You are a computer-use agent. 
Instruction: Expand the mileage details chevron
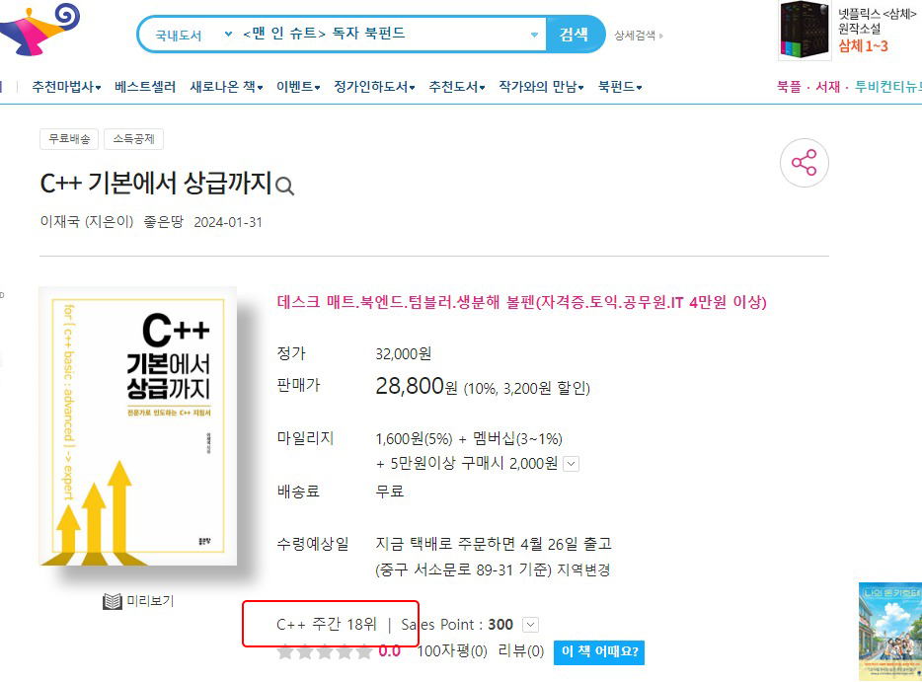point(571,464)
